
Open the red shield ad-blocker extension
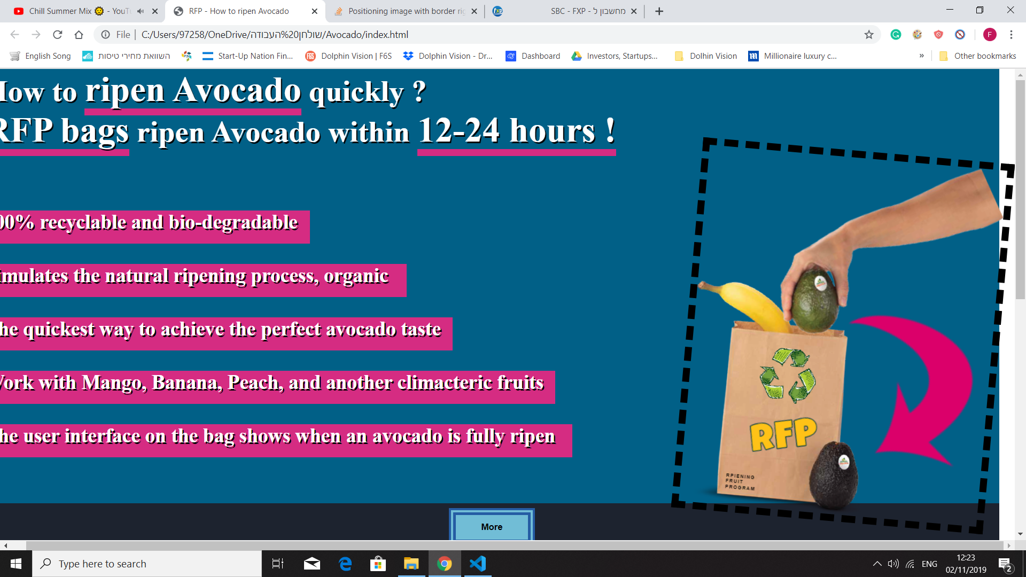point(939,34)
